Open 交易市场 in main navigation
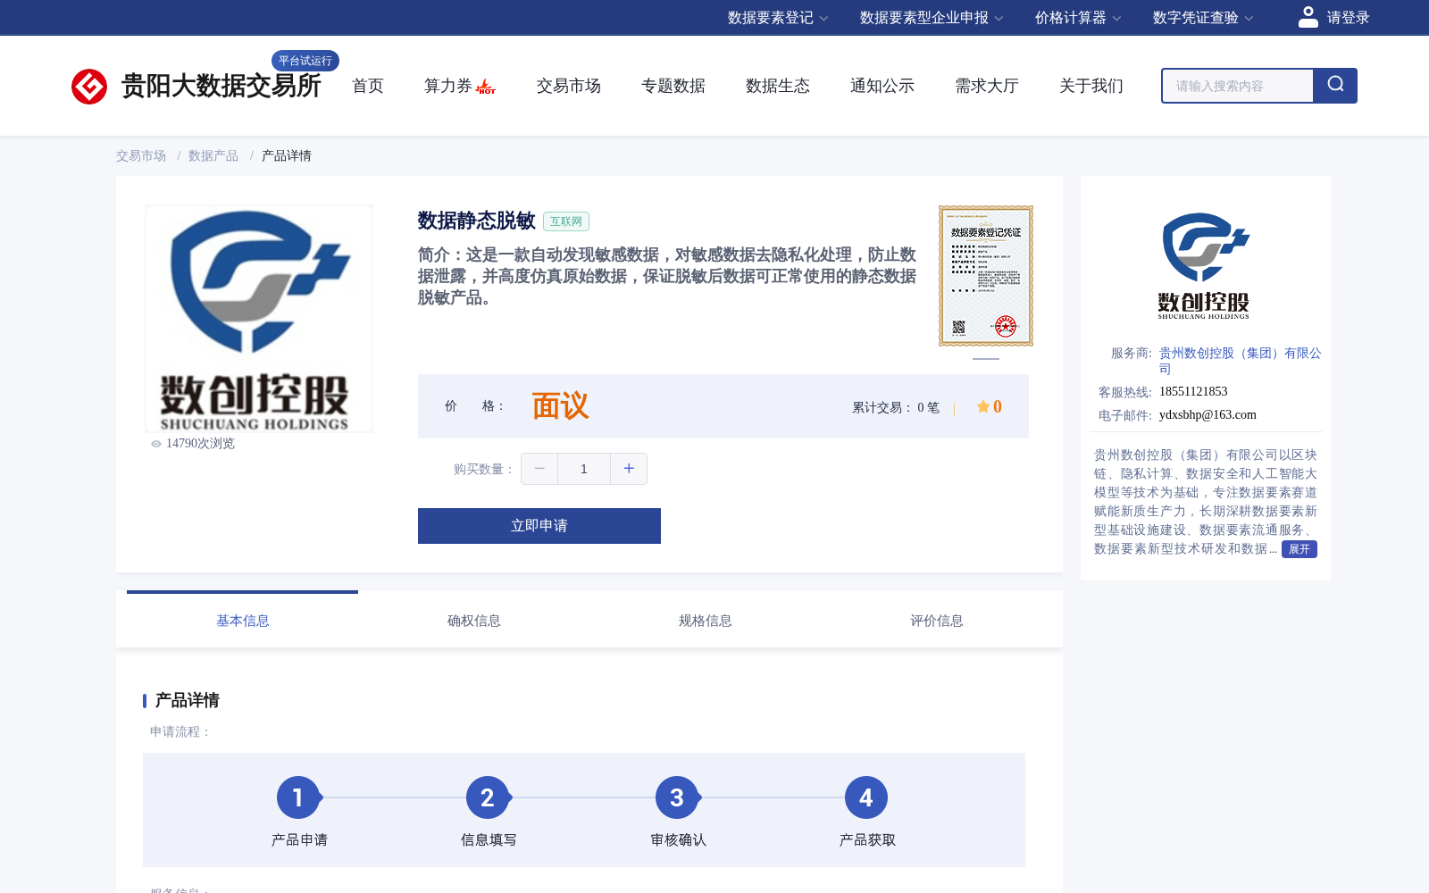The height and width of the screenshot is (893, 1429). click(x=569, y=86)
